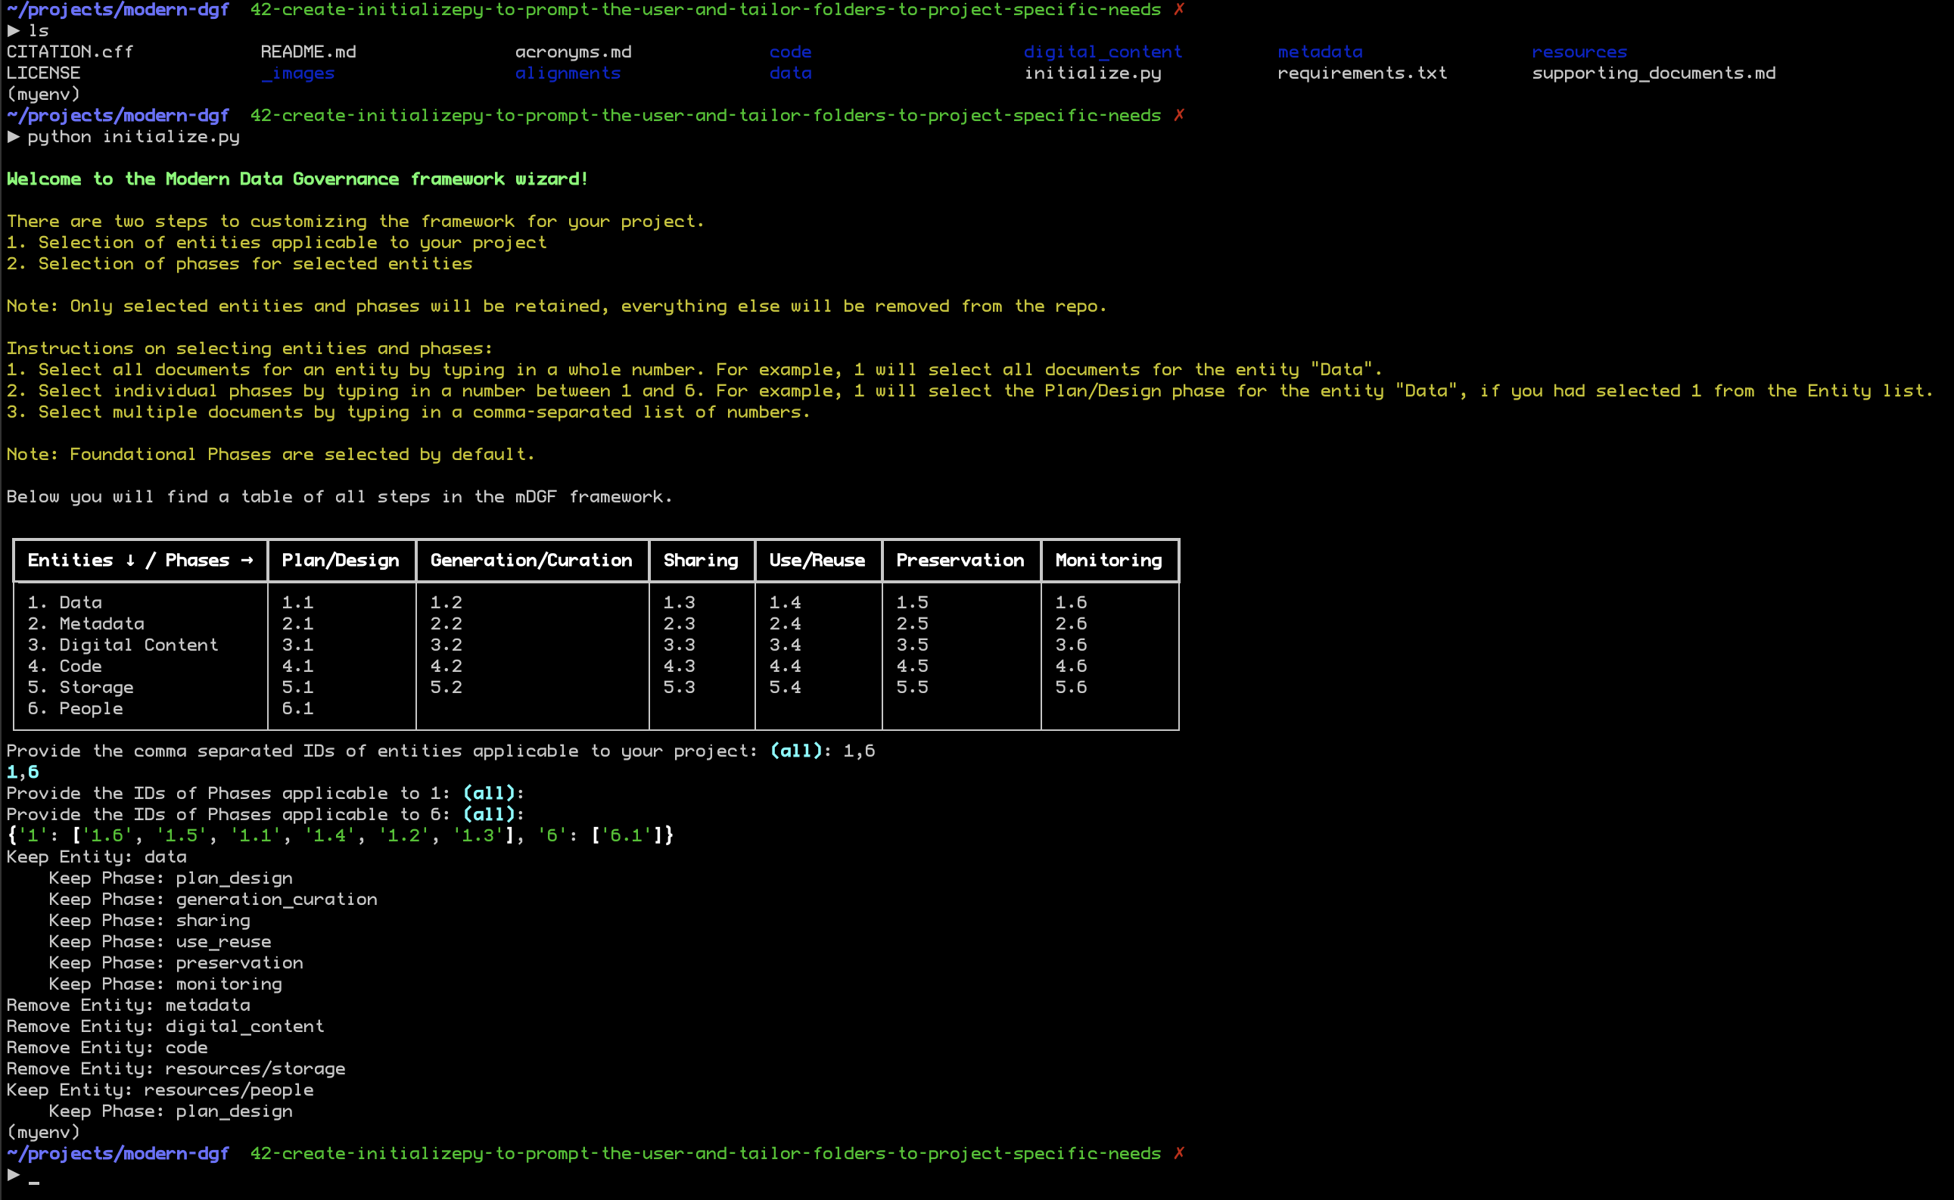
Task: Click the digital_content directory name
Action: click(1103, 52)
